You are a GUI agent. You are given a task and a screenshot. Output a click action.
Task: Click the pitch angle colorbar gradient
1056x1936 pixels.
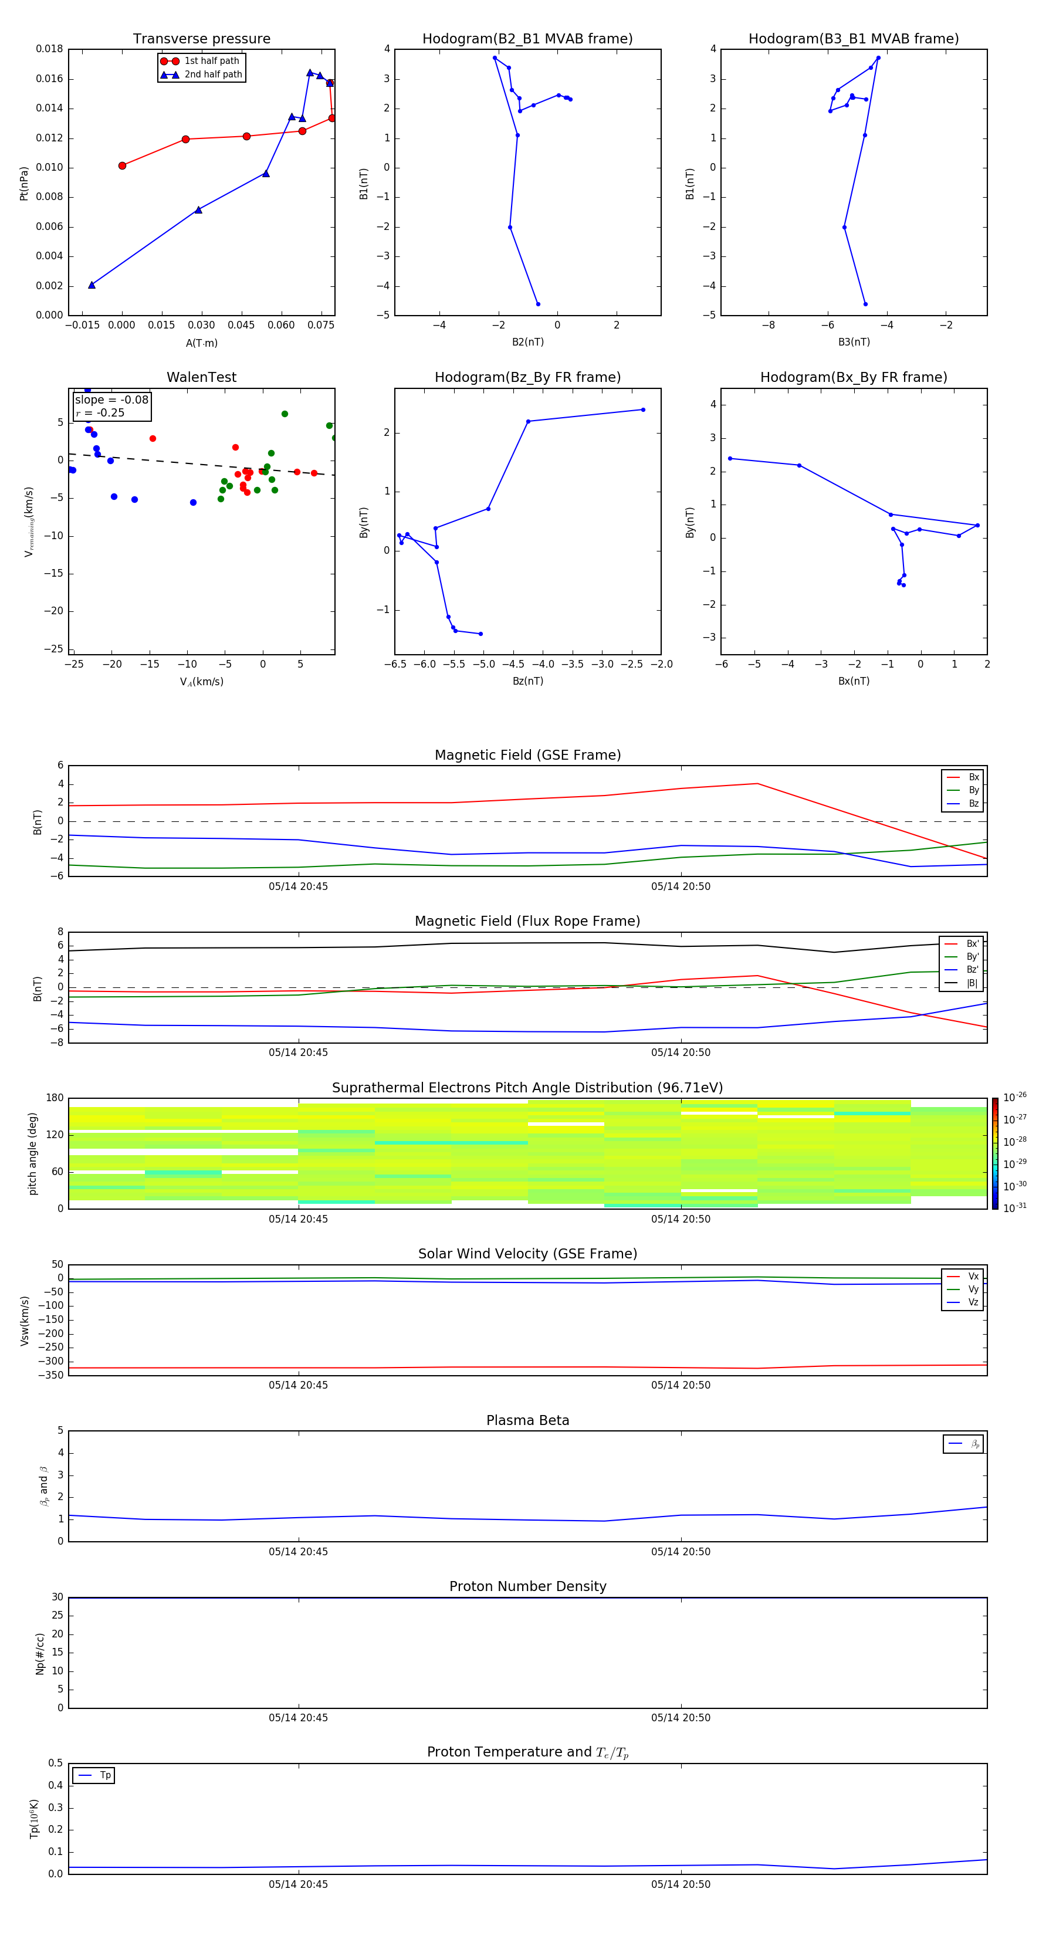995,1153
